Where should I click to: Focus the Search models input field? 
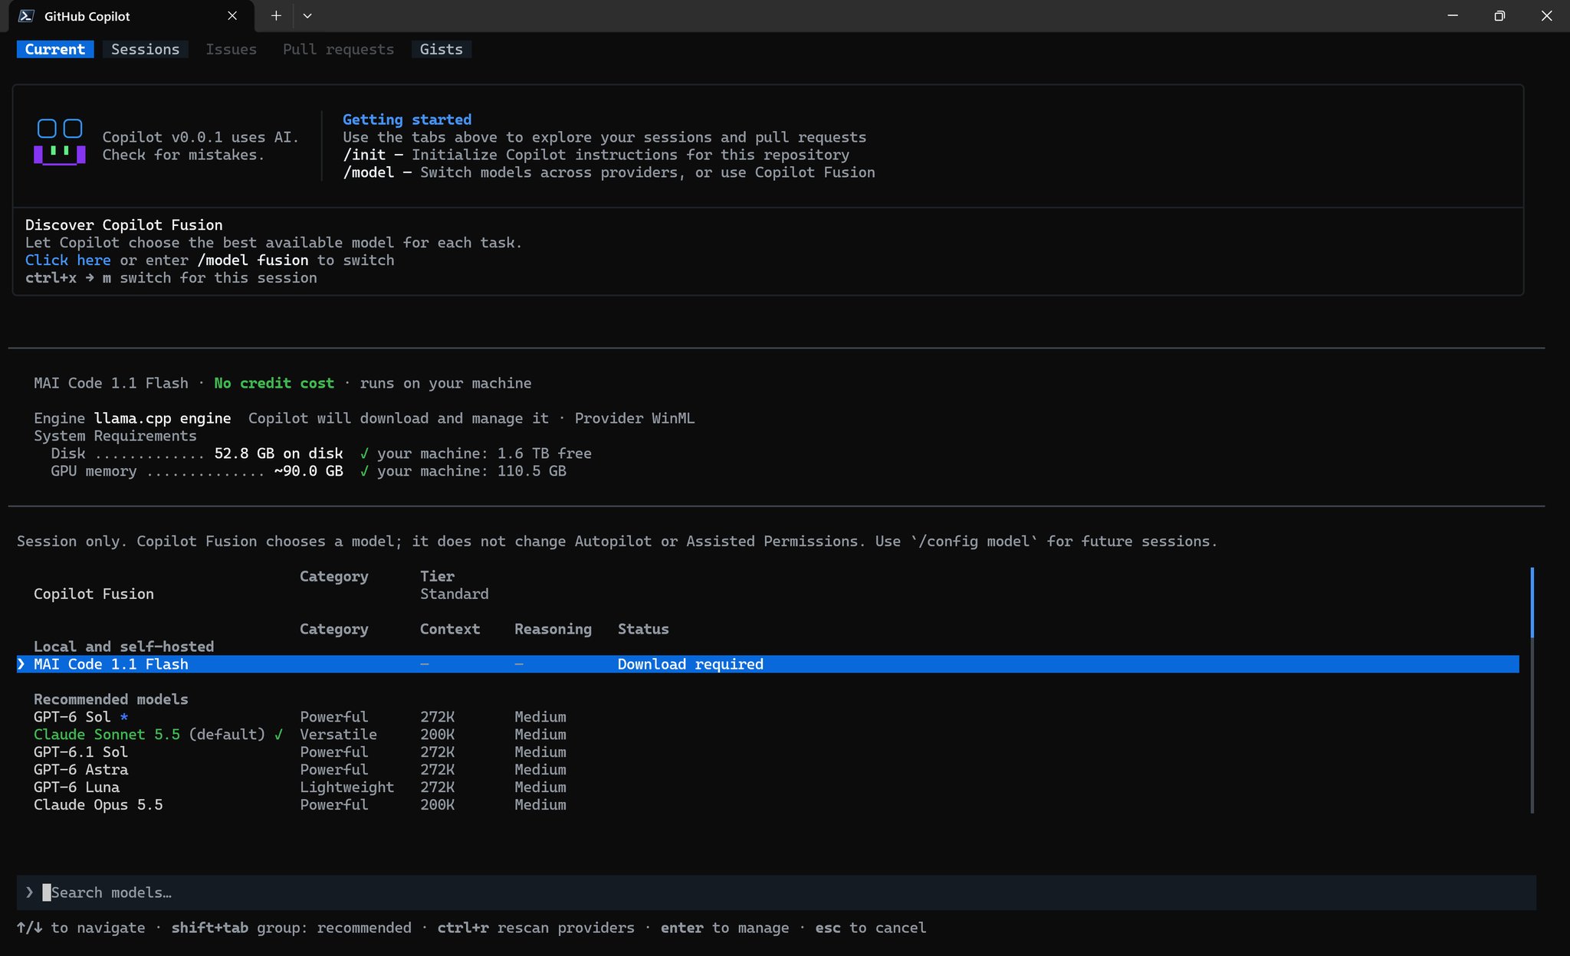[x=776, y=892]
